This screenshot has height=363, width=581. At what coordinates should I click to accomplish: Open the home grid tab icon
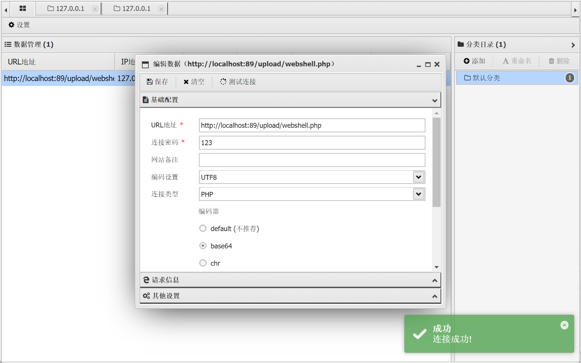[x=23, y=8]
